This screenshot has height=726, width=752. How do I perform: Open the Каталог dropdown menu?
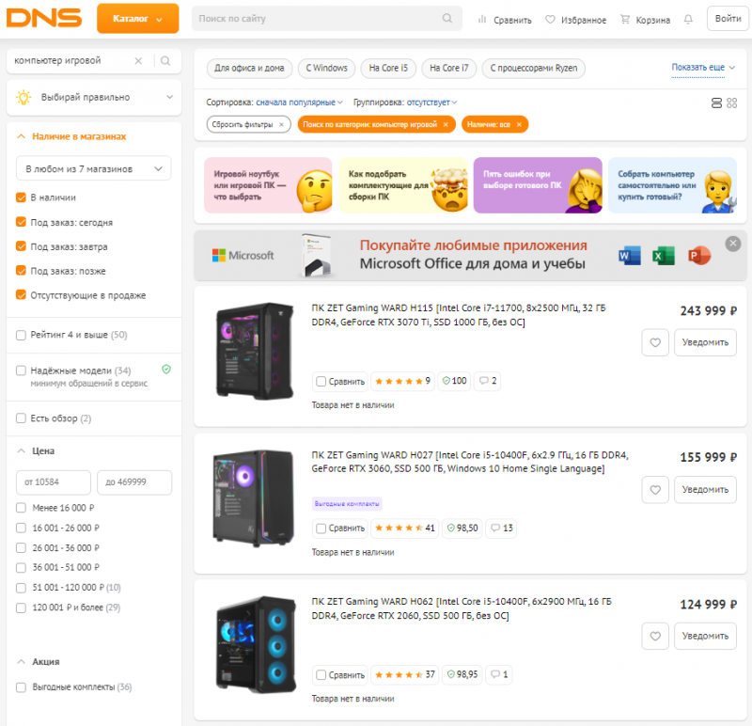(137, 19)
